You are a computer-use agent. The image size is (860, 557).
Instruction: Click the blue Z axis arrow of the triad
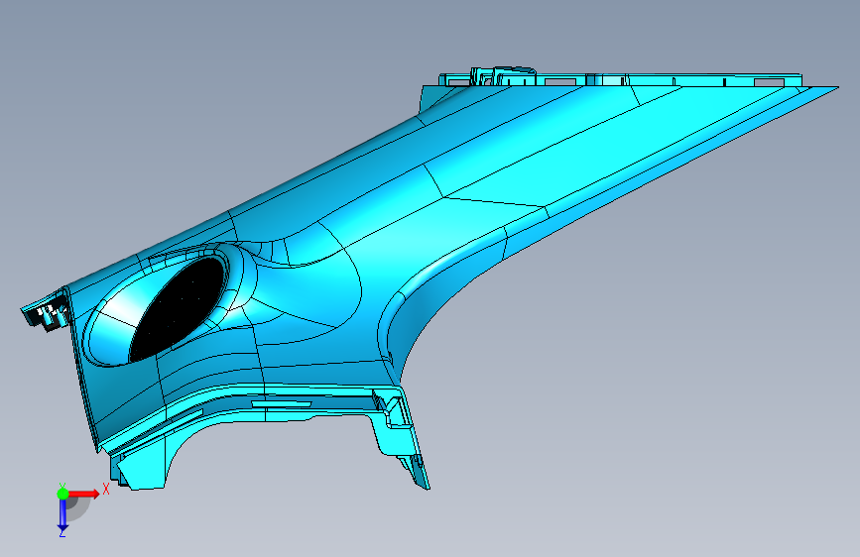(x=62, y=514)
